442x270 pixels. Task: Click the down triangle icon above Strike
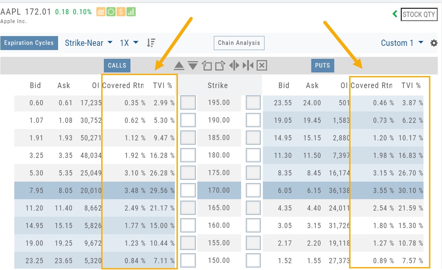(193, 65)
